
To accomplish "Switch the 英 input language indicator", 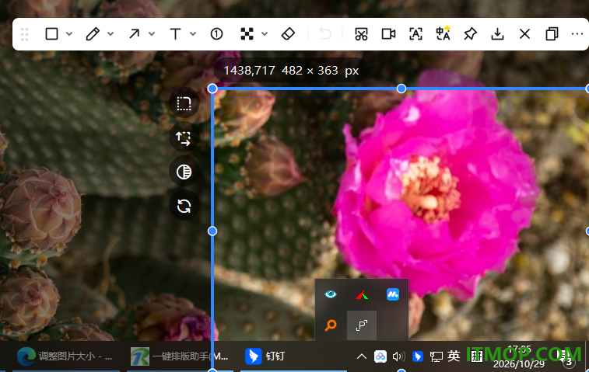I will click(x=454, y=356).
